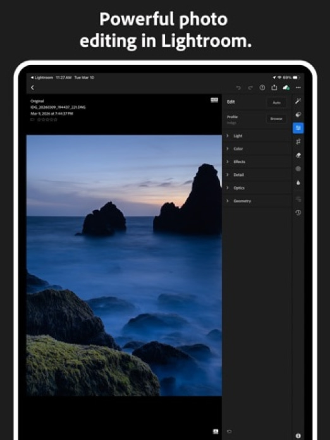Image resolution: width=330 pixels, height=440 pixels.
Task: Expand the Geometry section
Action: pyautogui.click(x=257, y=200)
